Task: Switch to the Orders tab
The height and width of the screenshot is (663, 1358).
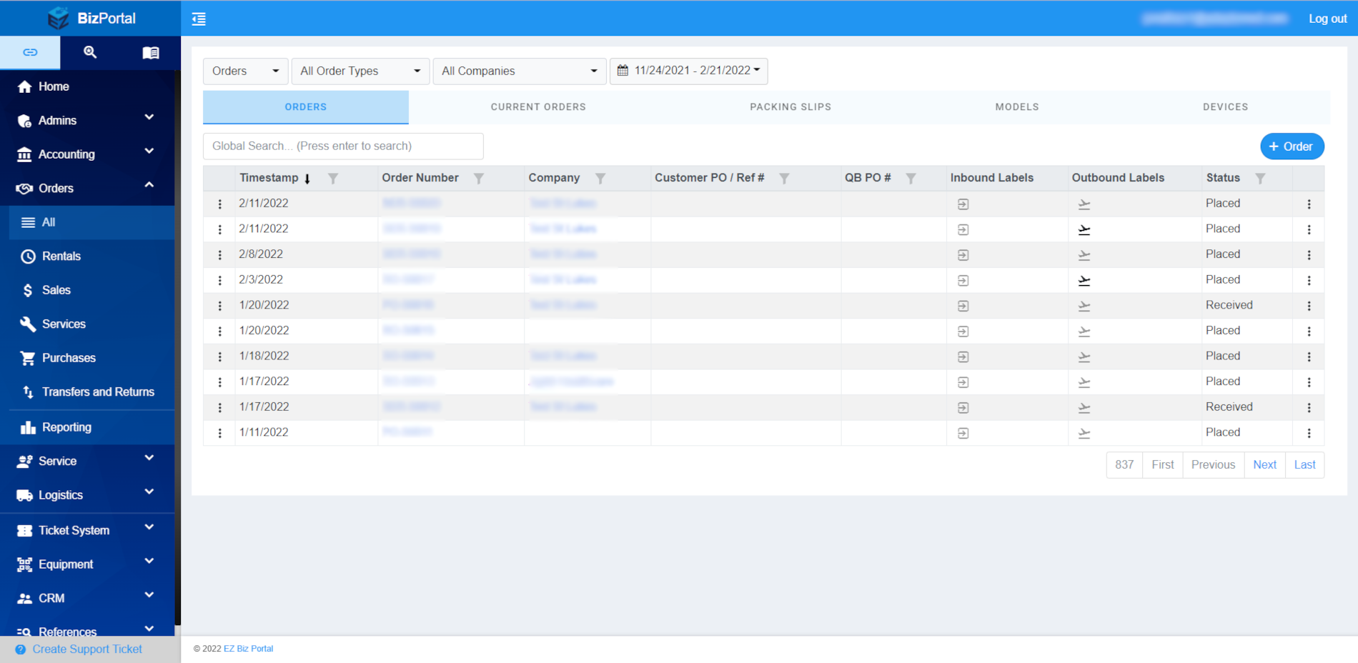Action: [x=306, y=107]
